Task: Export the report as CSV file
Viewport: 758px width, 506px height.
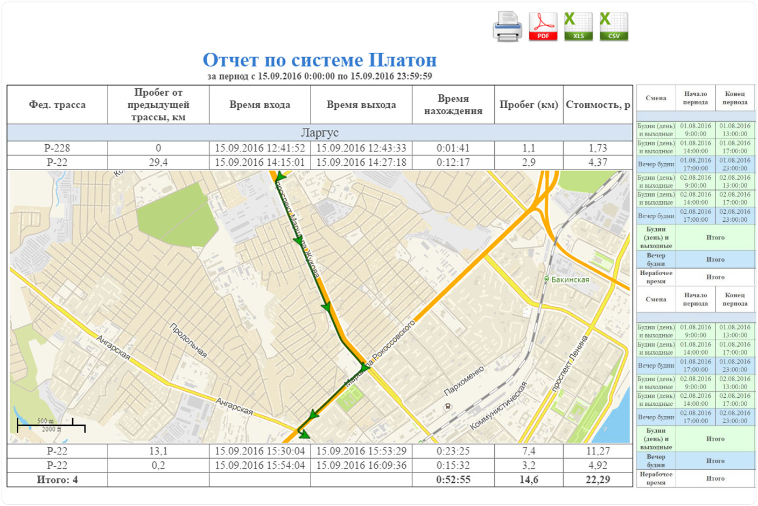Action: 614,26
